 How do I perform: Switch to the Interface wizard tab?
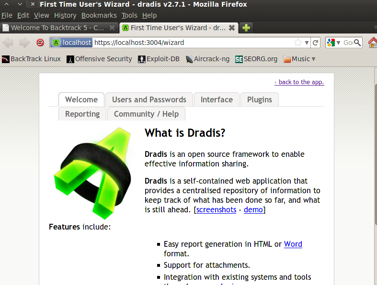[217, 99]
